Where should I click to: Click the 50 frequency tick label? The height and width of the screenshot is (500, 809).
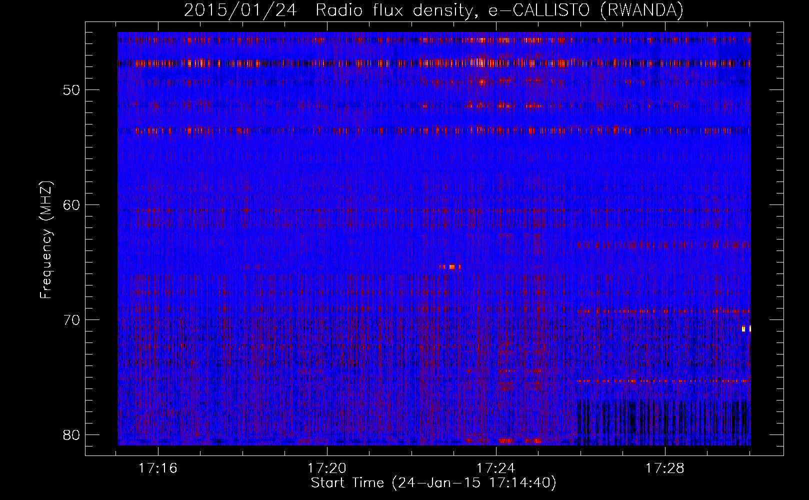pyautogui.click(x=71, y=90)
